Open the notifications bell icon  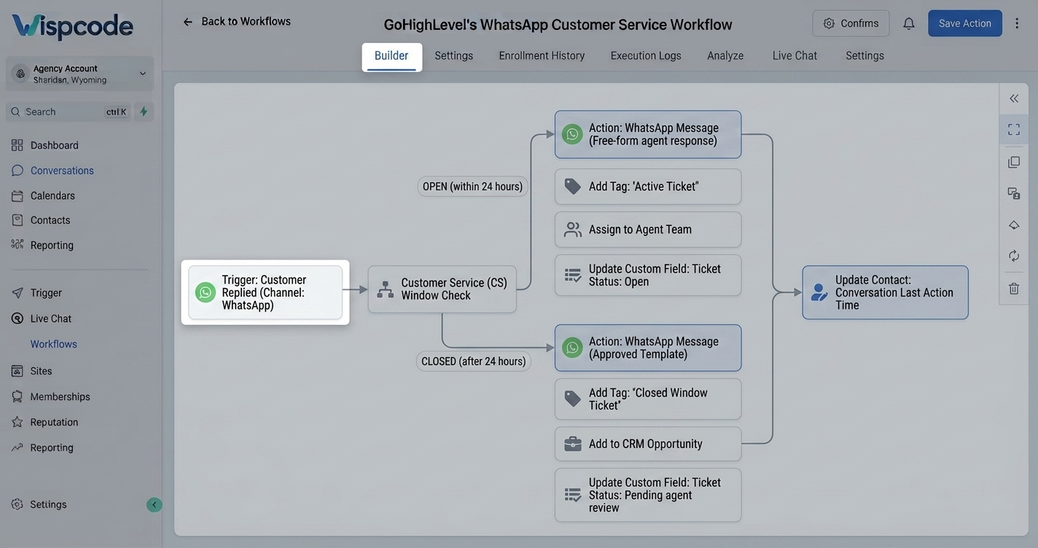(909, 23)
